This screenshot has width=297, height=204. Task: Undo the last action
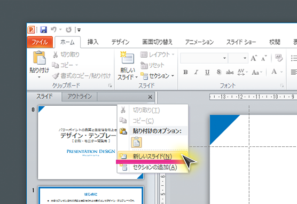[54, 29]
